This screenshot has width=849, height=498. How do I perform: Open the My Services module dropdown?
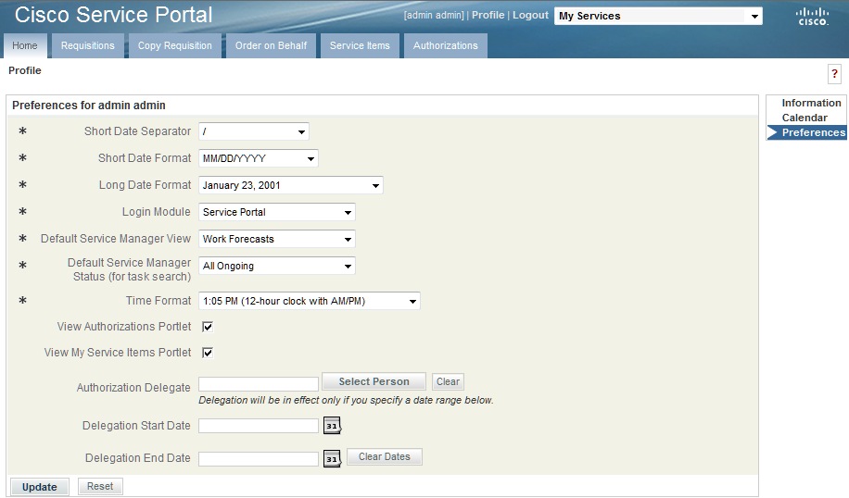click(x=658, y=17)
